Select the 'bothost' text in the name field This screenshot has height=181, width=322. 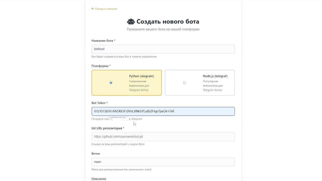tap(99, 49)
